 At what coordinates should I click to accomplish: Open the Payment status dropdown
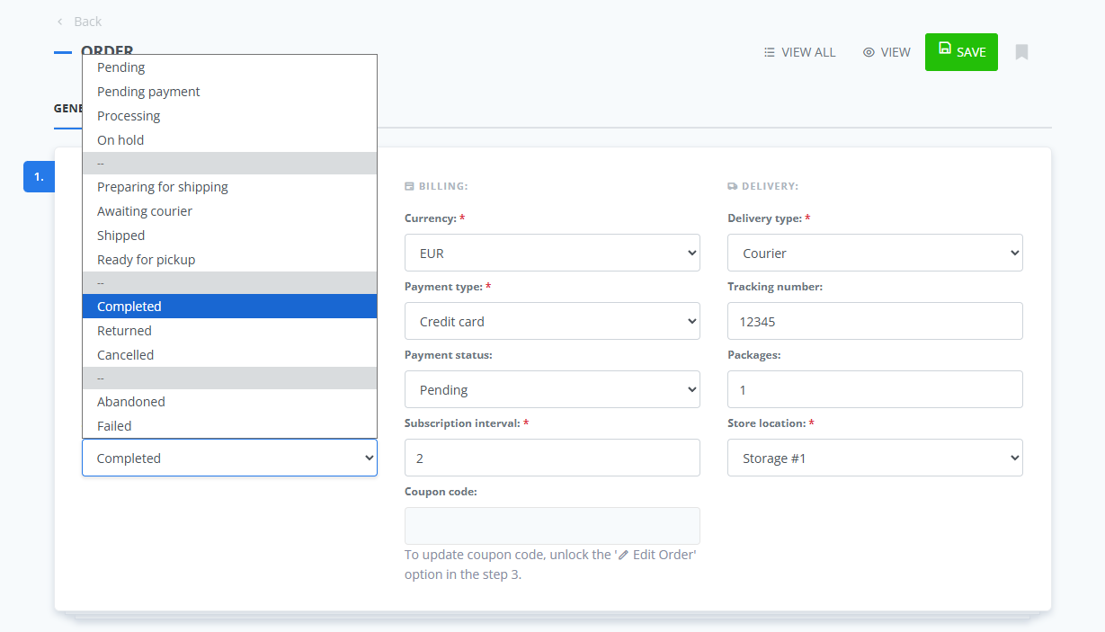552,389
